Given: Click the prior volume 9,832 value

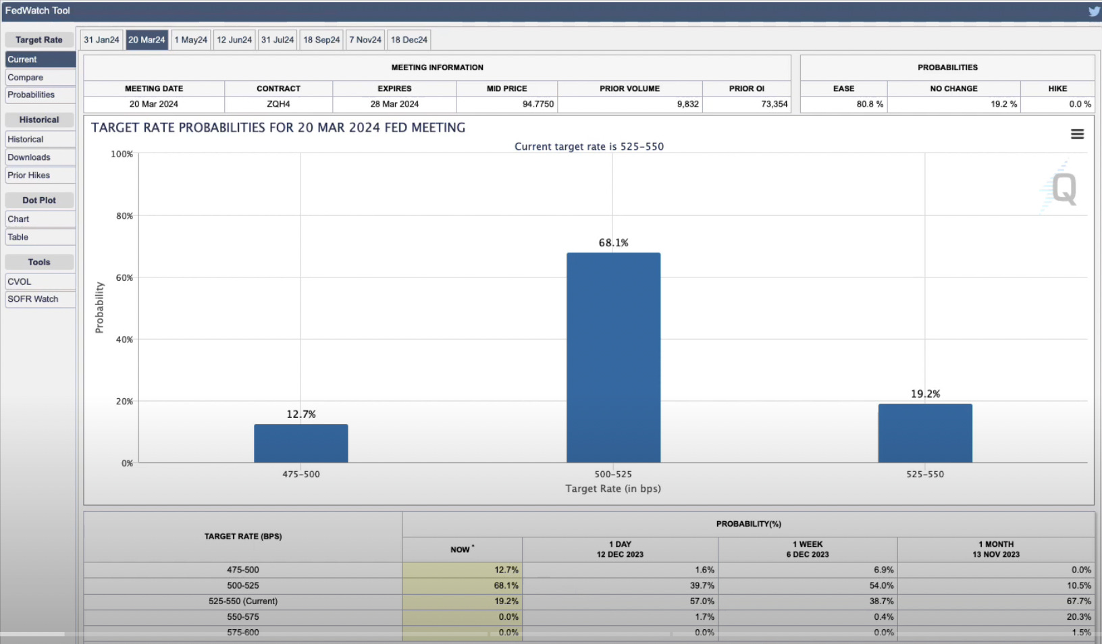Looking at the screenshot, I should [688, 104].
